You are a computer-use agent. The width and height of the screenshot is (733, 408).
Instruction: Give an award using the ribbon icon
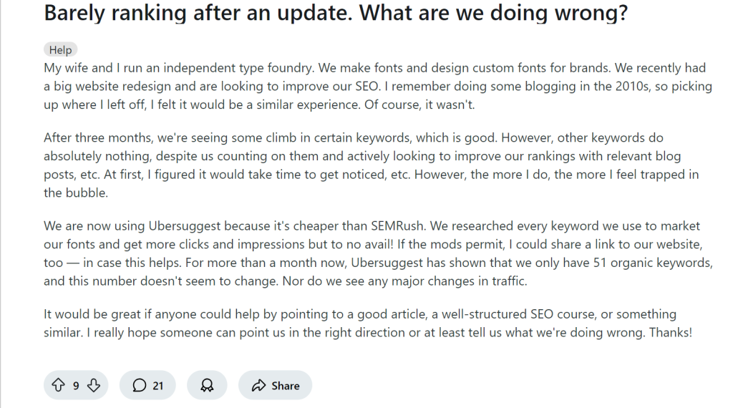tap(207, 385)
